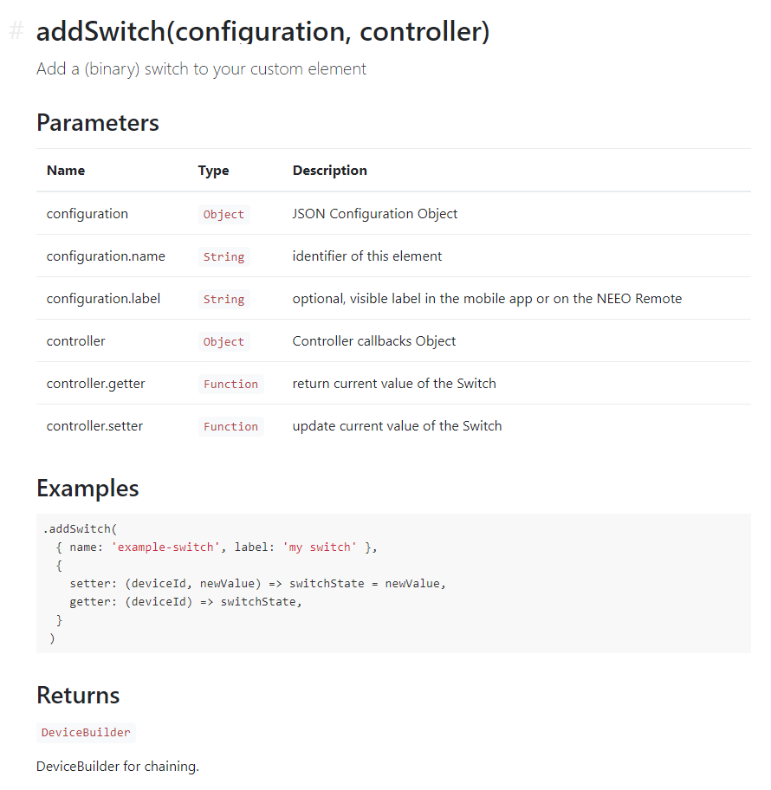This screenshot has height=790, width=771.
Task: Click the Object type tag in controller row
Action: click(x=224, y=341)
